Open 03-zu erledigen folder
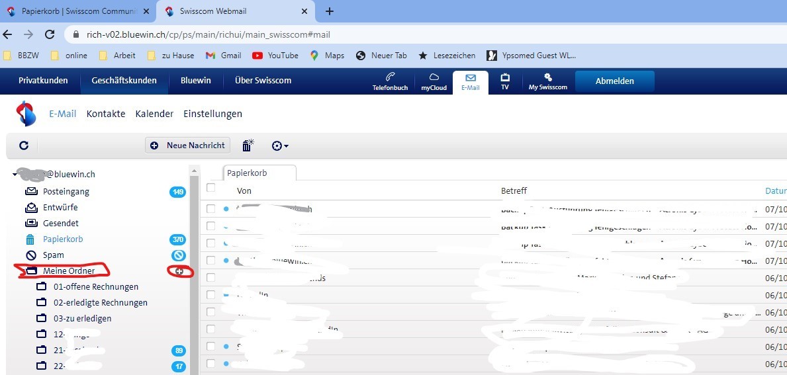 pos(82,318)
